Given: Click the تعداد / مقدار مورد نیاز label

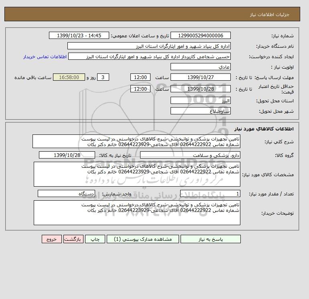Looking at the screenshot, I should pyautogui.click(x=271, y=194).
